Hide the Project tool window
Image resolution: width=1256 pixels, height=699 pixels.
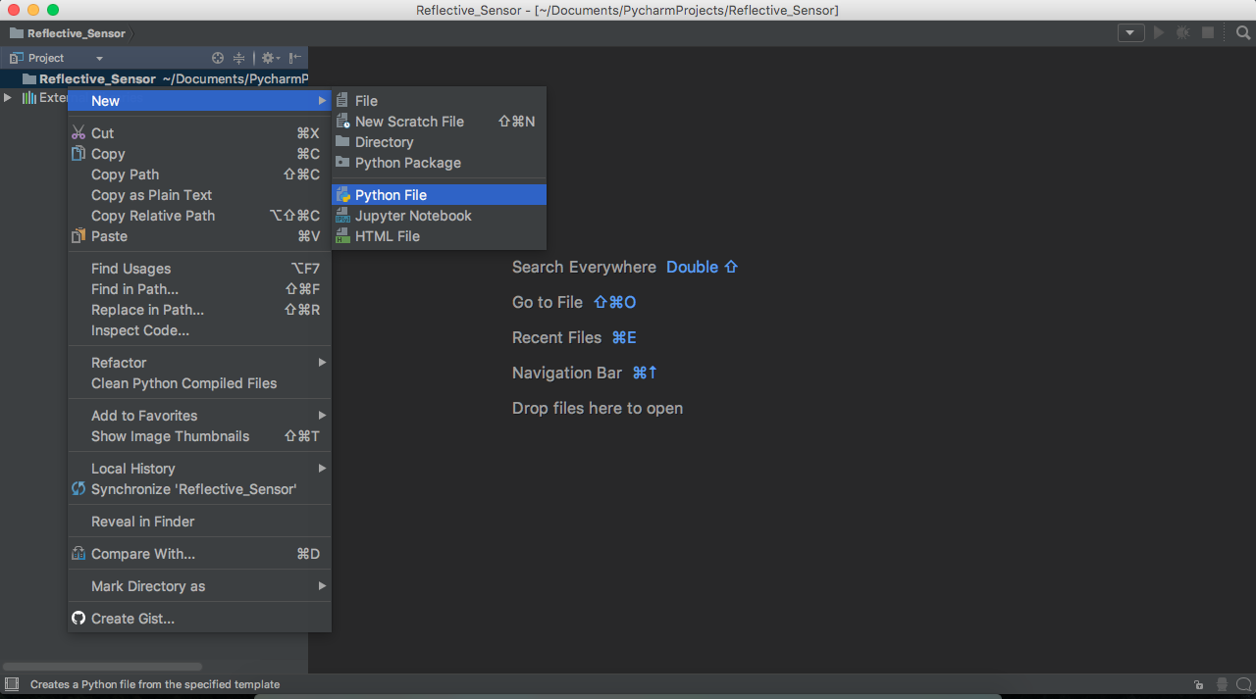pos(295,58)
